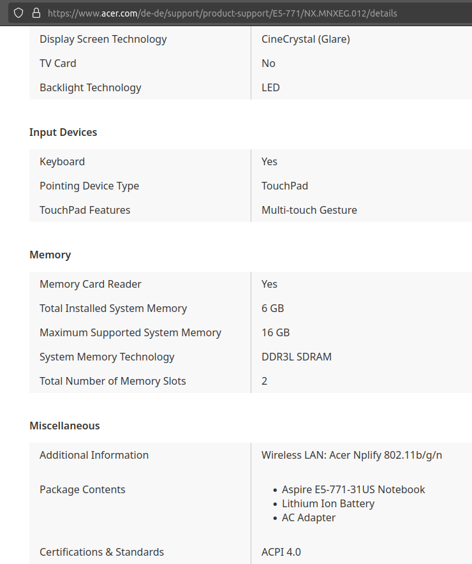Click the Input Devices section heading
472x564 pixels.
tap(63, 132)
